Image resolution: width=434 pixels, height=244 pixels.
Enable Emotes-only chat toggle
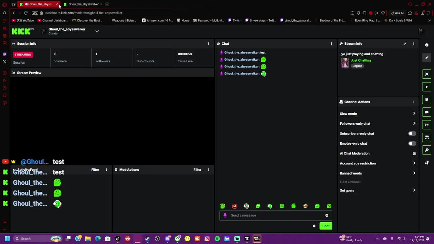coord(412,144)
